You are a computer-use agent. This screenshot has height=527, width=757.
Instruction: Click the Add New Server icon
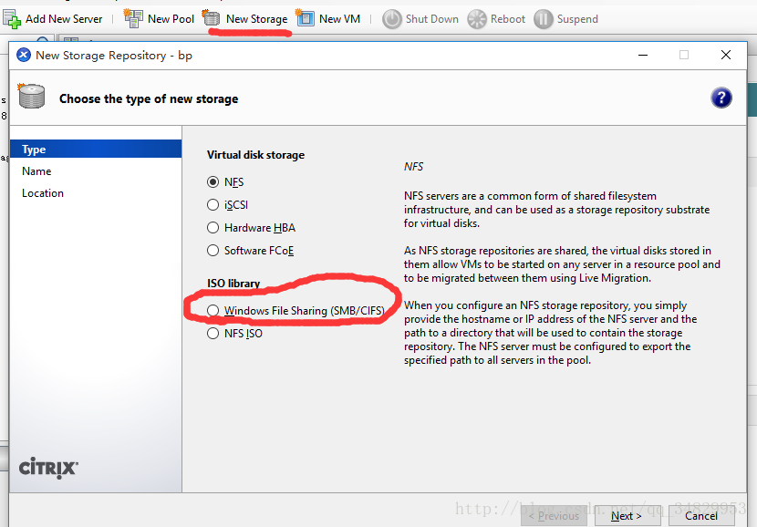[x=12, y=18]
